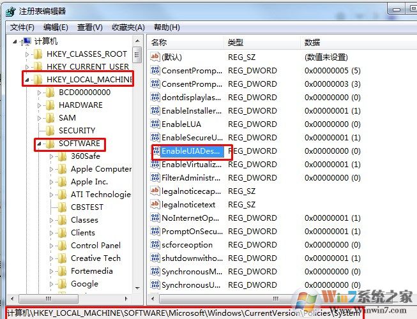Click the Registry Editor title bar icon

click(x=11, y=11)
